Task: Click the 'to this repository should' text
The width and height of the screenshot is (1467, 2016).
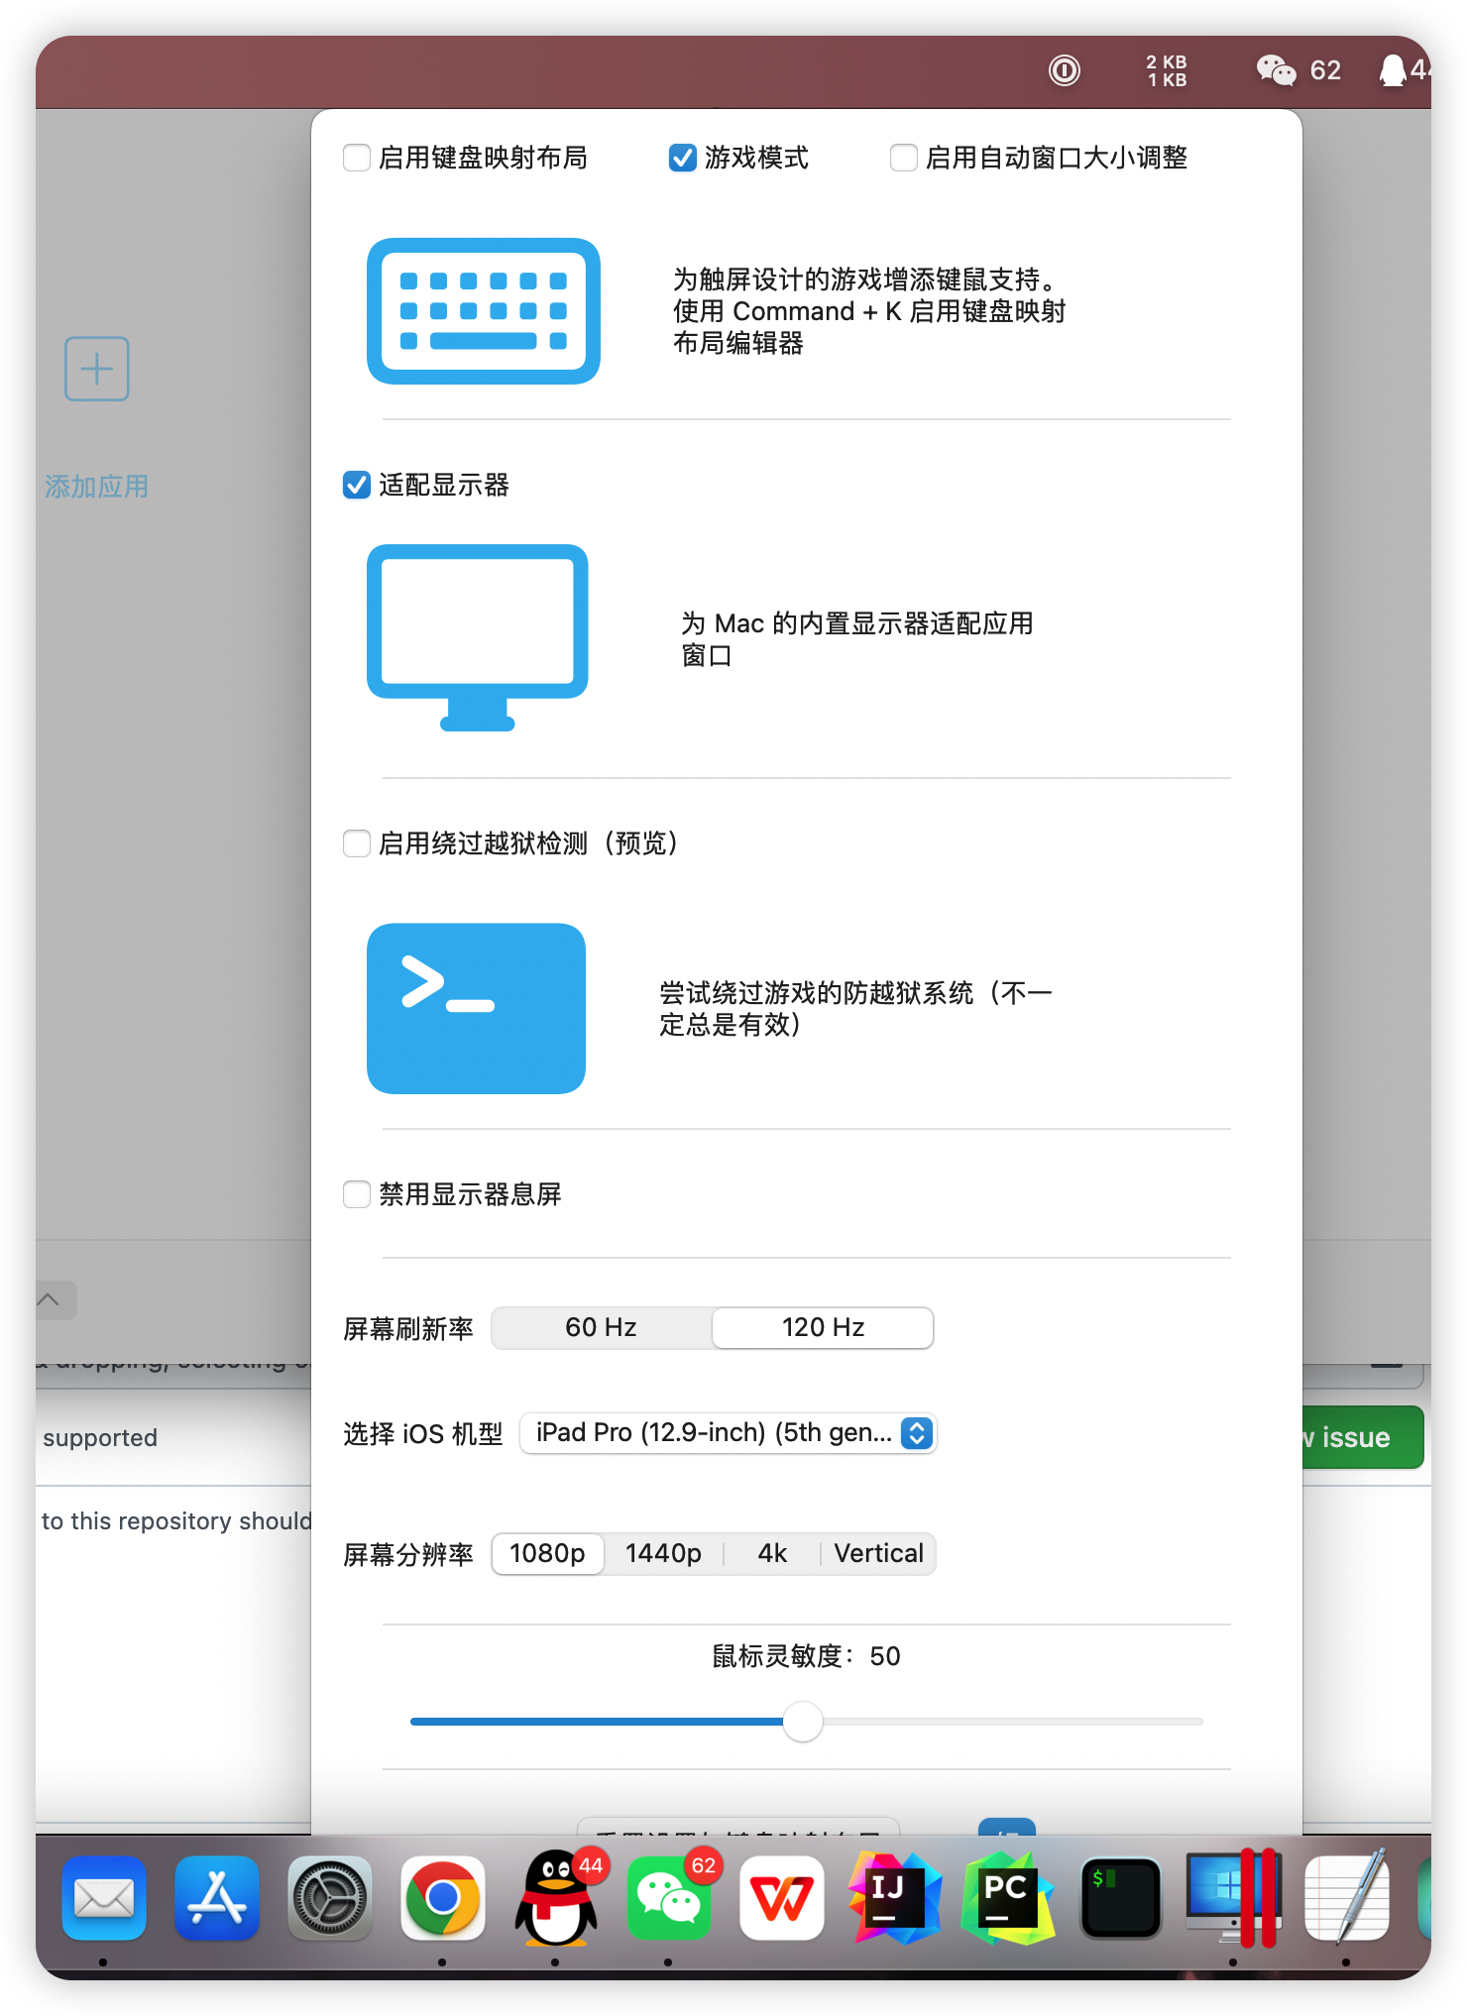Action: pyautogui.click(x=176, y=1521)
